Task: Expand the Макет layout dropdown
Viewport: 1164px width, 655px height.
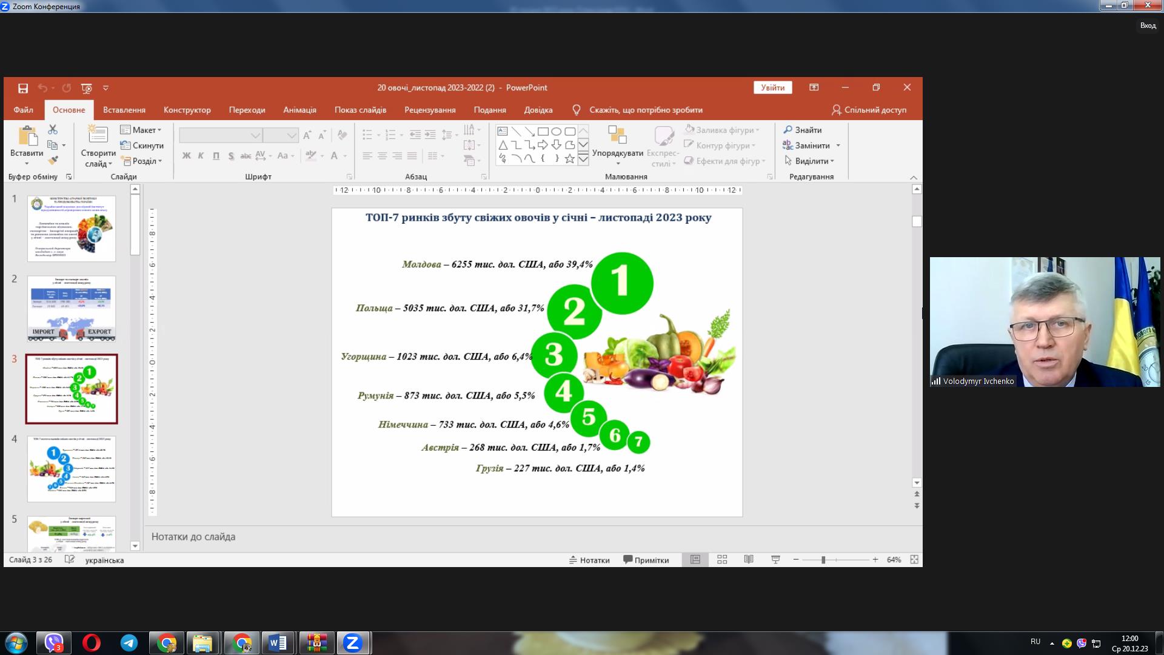Action: tap(141, 130)
